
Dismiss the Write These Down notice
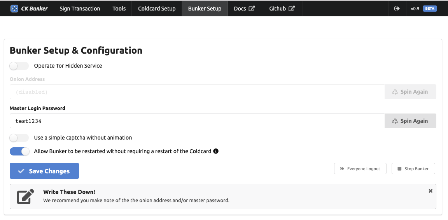430,191
